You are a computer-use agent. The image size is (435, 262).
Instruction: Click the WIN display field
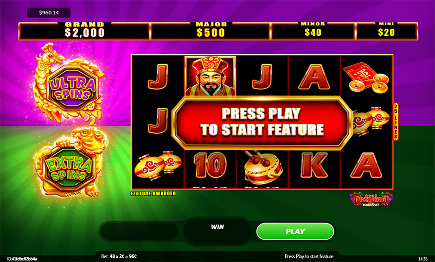point(217,231)
